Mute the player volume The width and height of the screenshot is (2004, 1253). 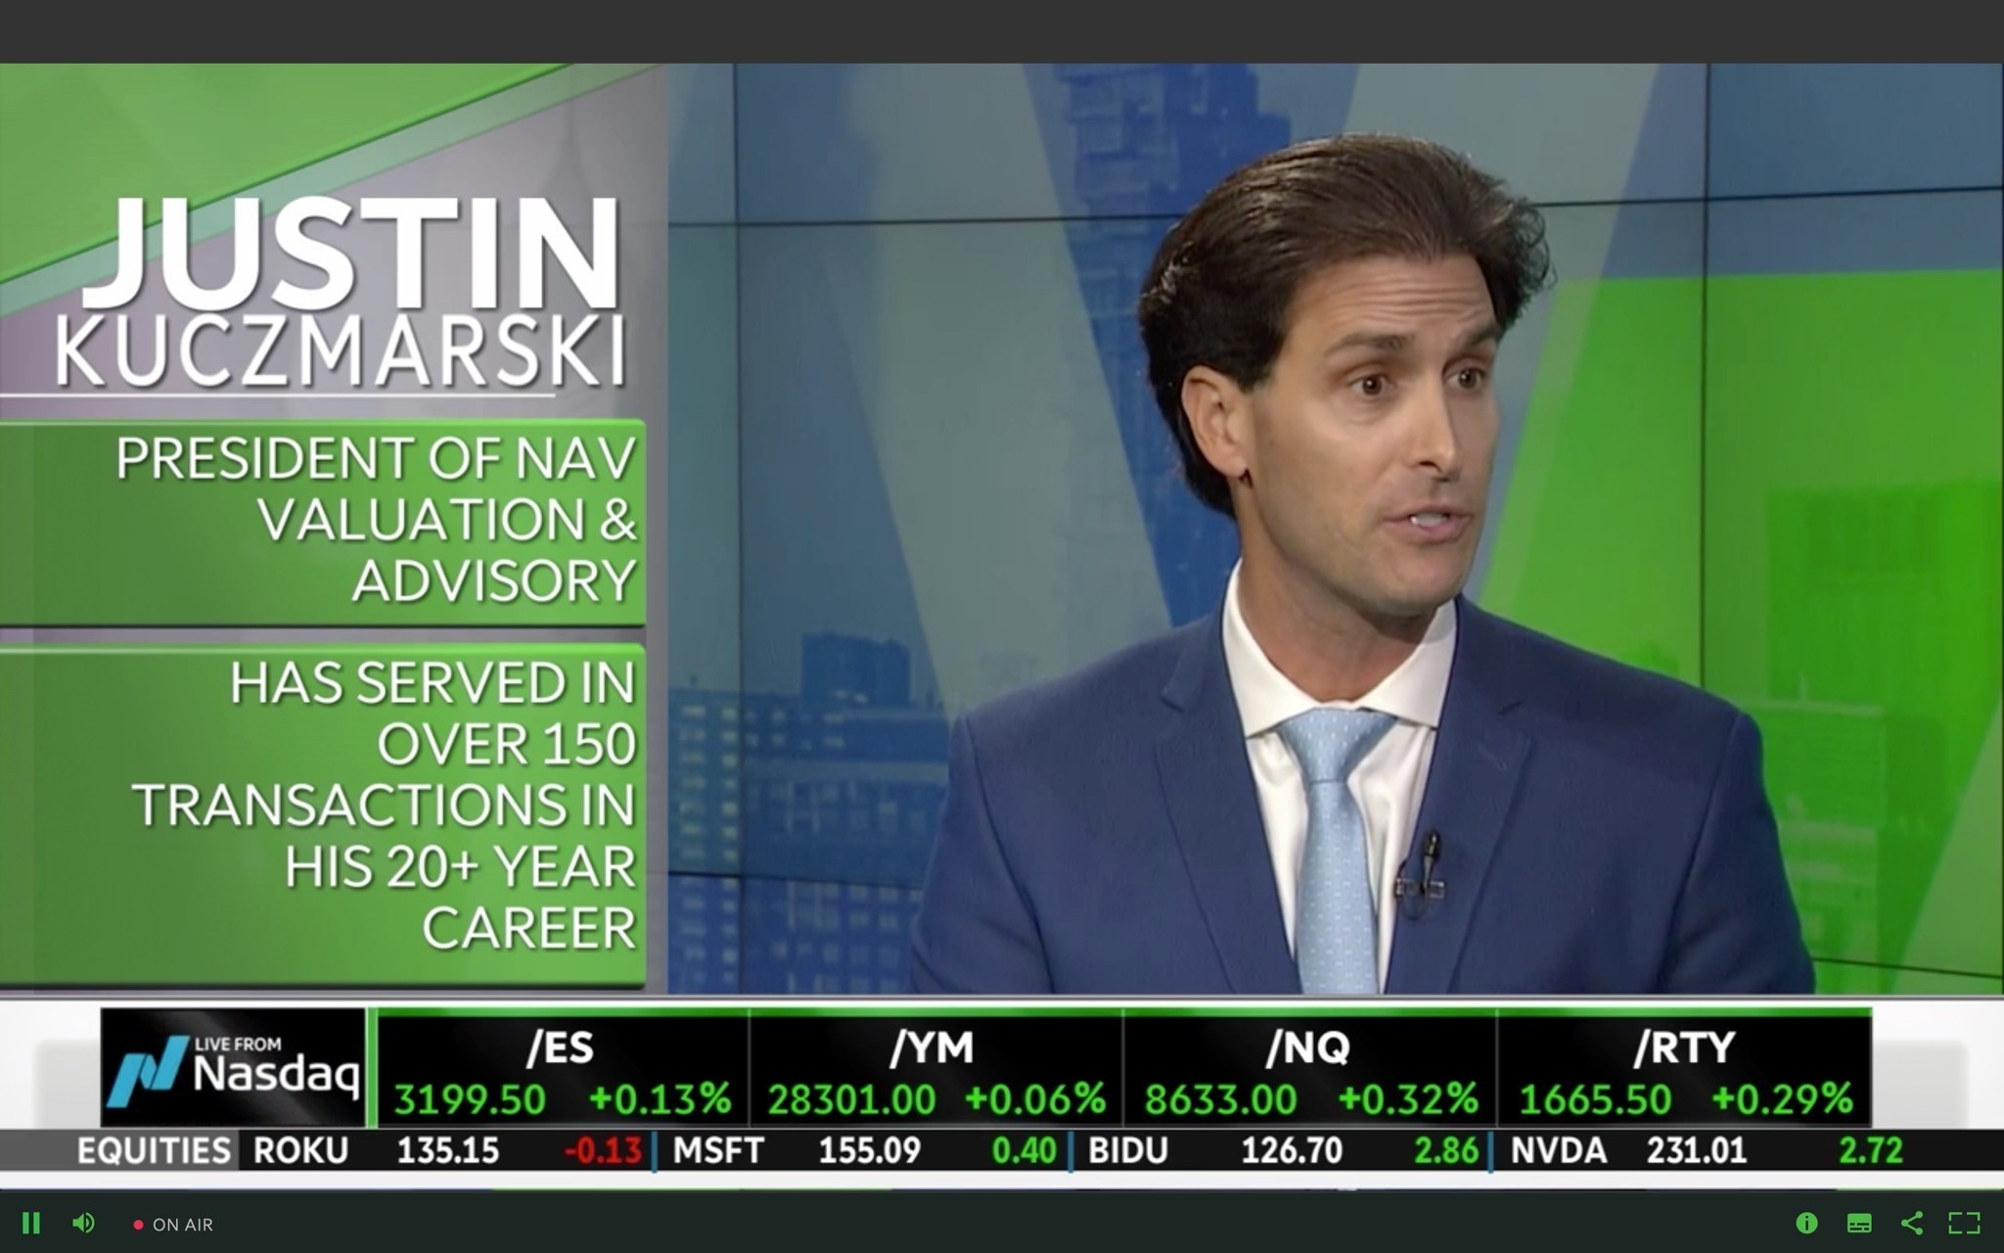84,1224
